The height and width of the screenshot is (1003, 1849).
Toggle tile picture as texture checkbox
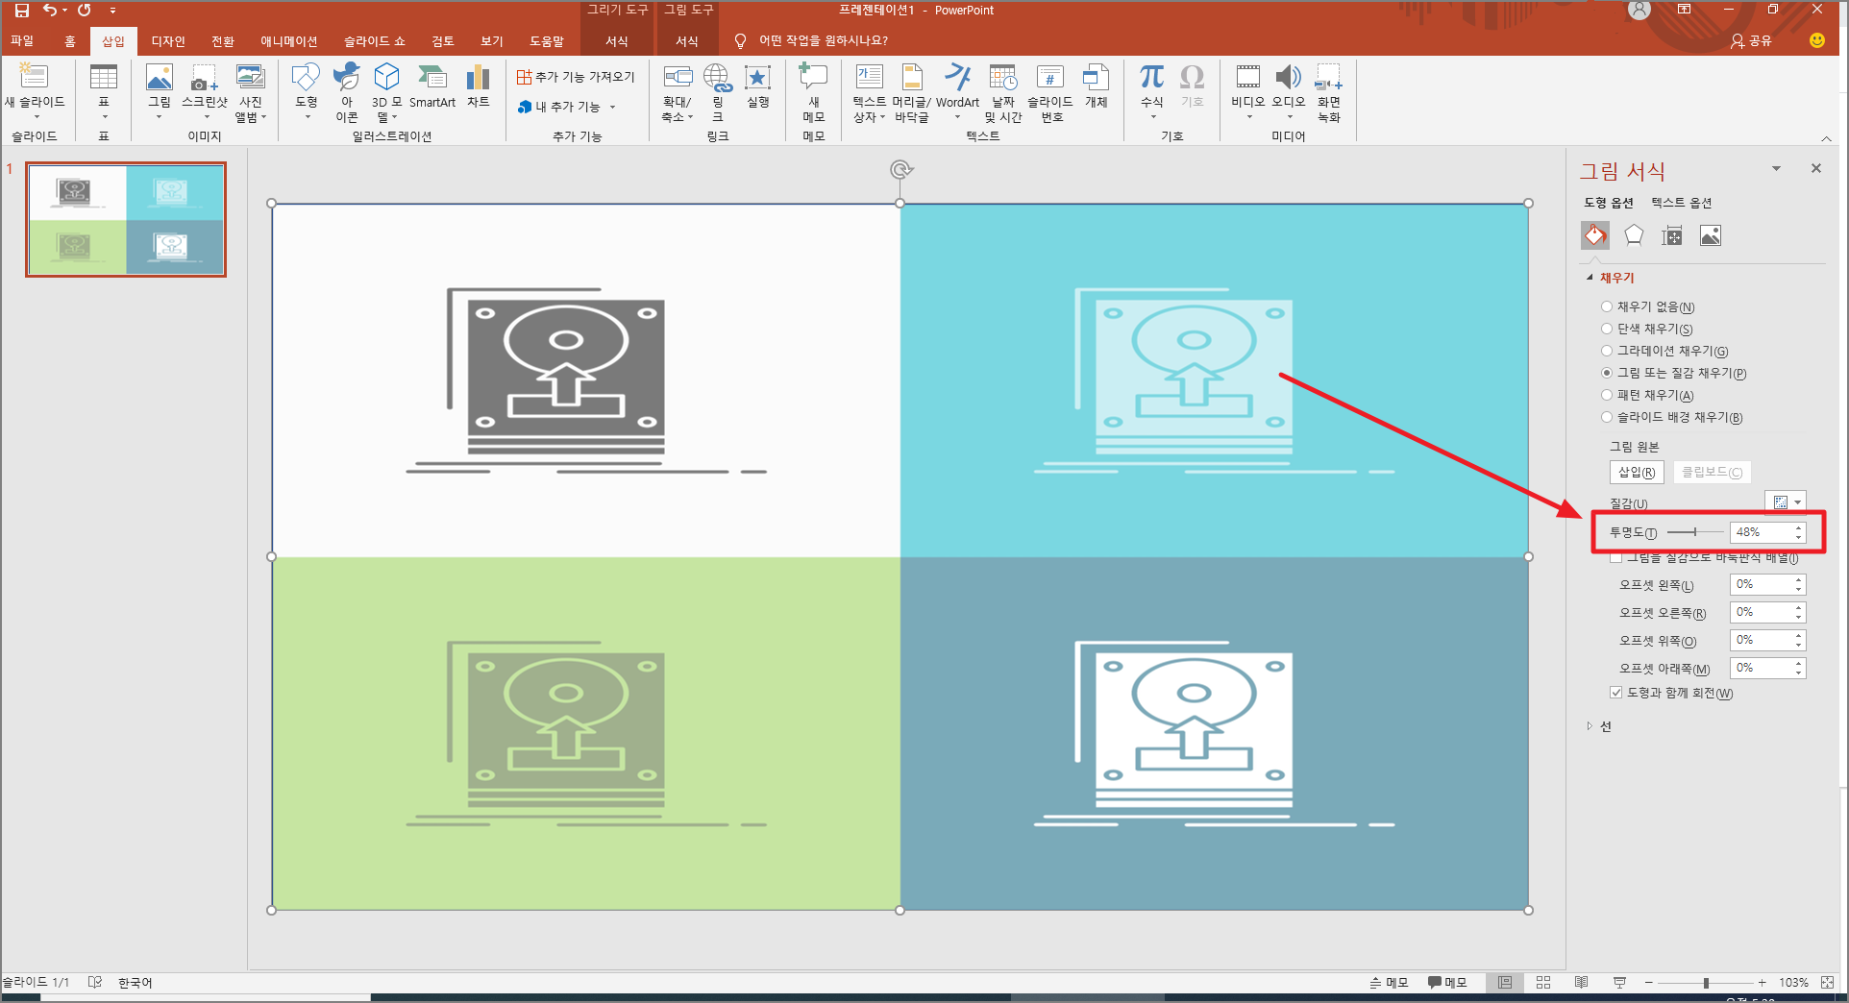point(1615,557)
